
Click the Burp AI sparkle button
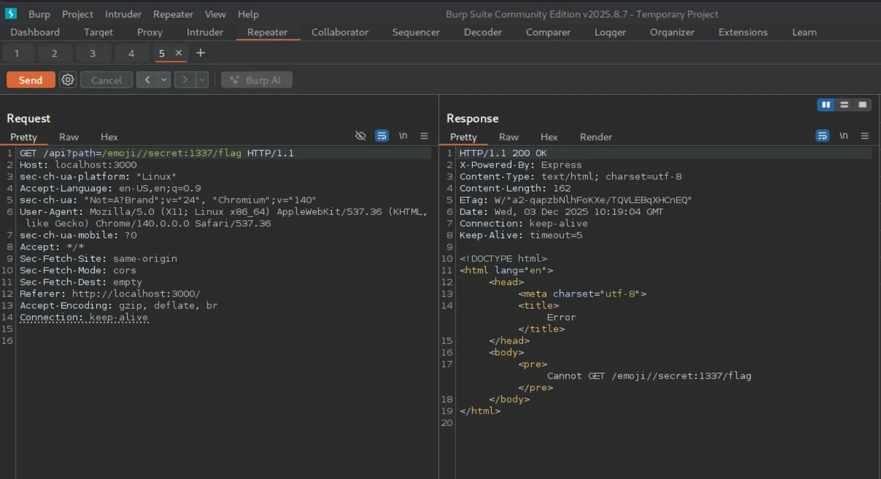click(x=256, y=80)
